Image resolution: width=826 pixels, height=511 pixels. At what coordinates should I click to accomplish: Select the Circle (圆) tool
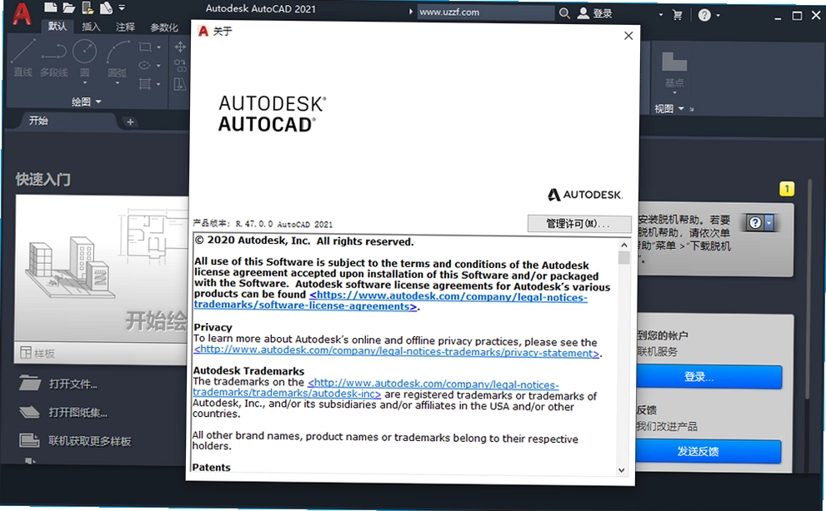84,57
